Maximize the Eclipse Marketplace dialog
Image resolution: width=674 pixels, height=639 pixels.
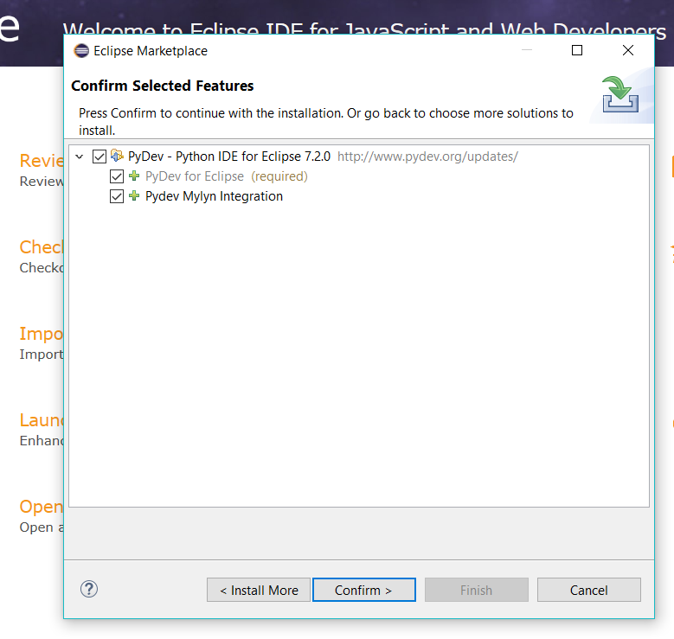click(x=577, y=50)
